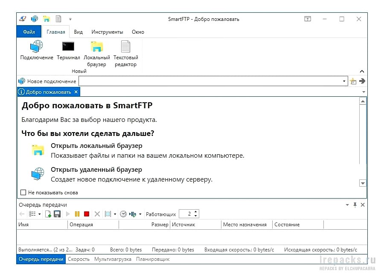
Task: Click the queue list view icon
Action: coord(32,214)
